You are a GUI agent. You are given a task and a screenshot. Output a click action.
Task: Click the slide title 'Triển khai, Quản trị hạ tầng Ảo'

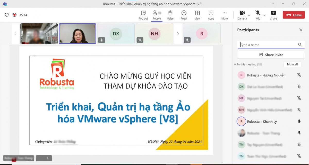click(118, 107)
